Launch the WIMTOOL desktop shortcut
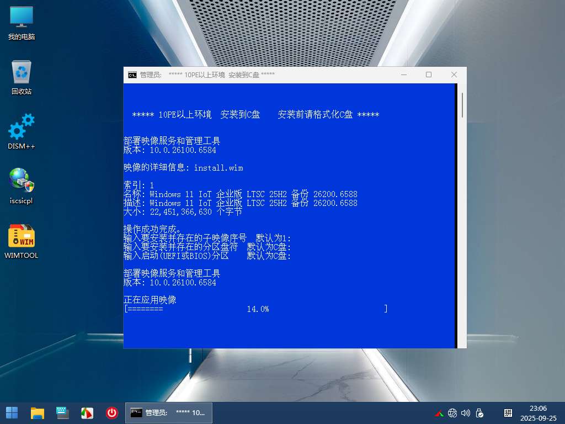 tap(22, 241)
